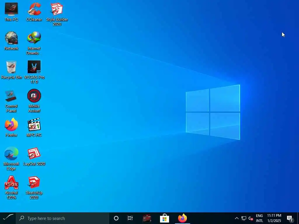Screen dimensions: 299x224
Task: Select the MPC-HC desktop shortcut
Action: pos(34,127)
